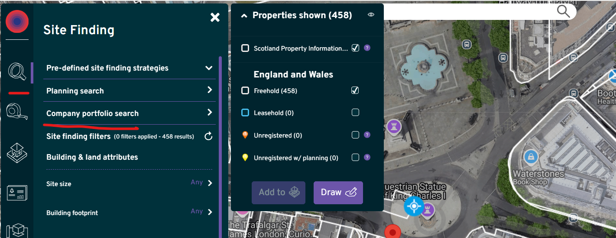616x238 pixels.
Task: Open Site size filter options
Action: [210, 183]
